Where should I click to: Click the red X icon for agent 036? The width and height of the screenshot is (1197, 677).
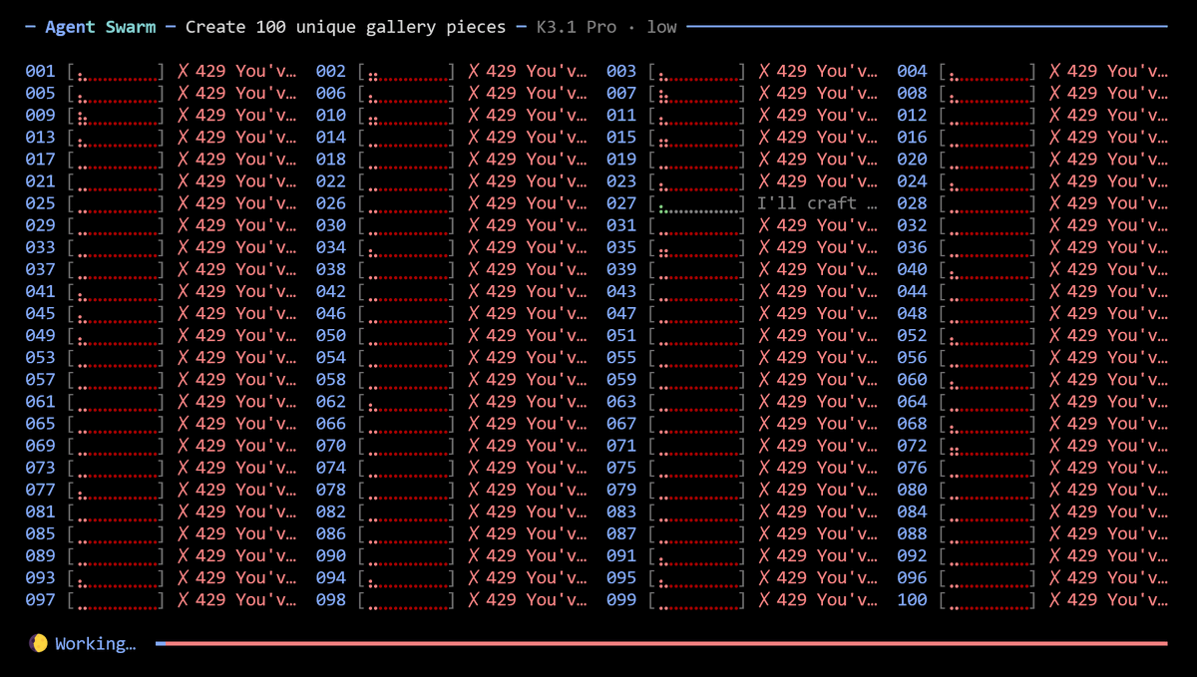click(1054, 247)
